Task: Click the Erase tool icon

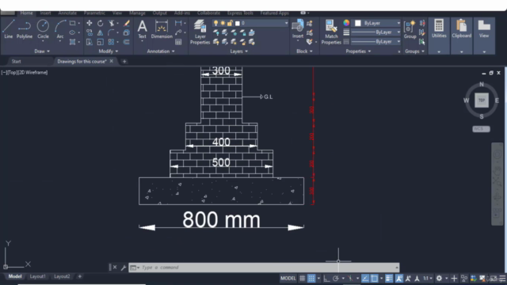Action: tap(127, 23)
